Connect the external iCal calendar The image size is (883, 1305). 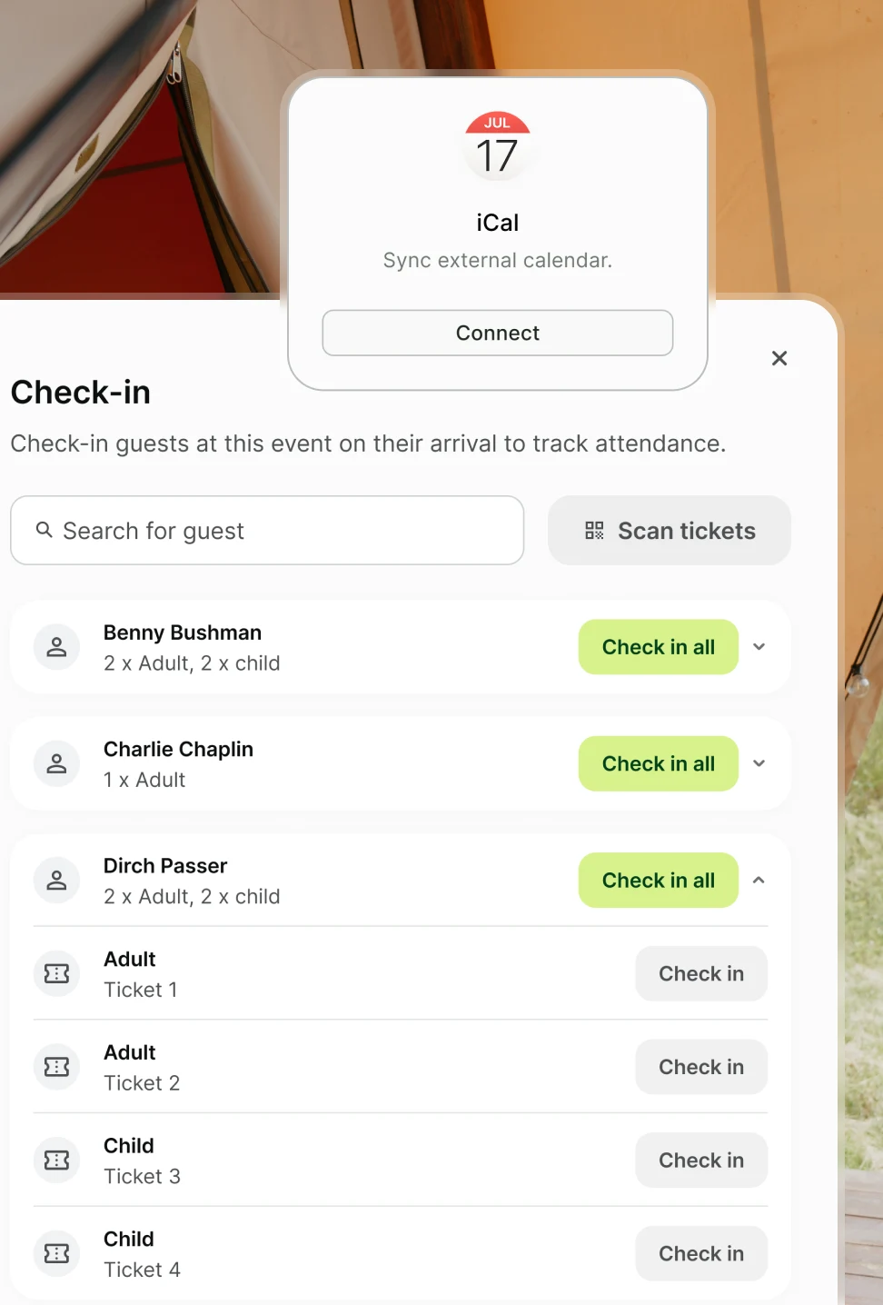(497, 333)
